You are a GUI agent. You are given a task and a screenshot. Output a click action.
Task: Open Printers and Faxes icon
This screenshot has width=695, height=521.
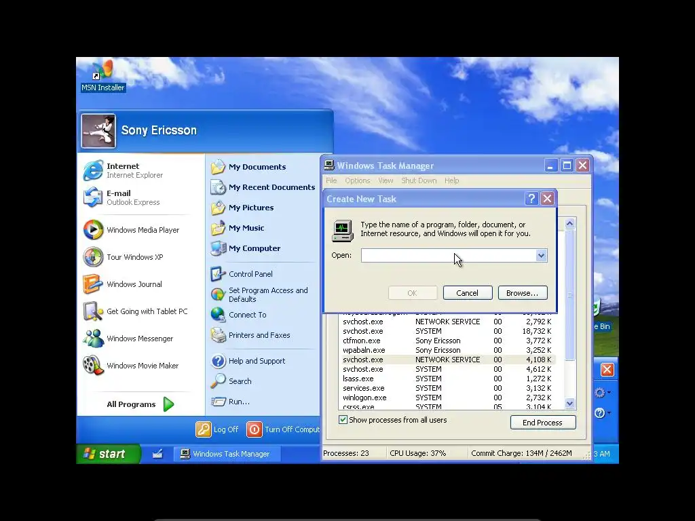pos(218,335)
